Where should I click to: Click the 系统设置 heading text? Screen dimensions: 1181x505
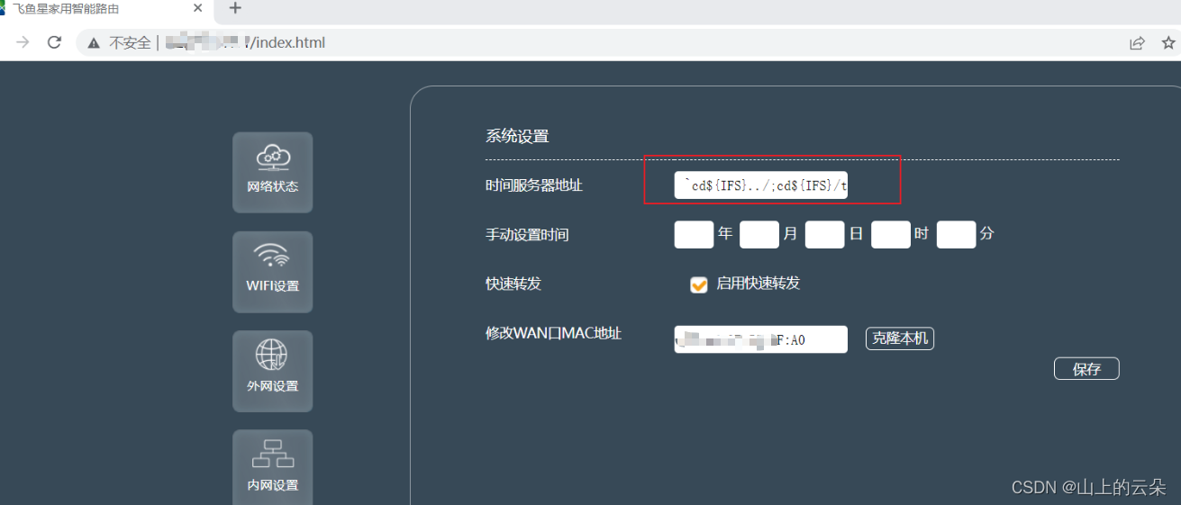click(517, 136)
